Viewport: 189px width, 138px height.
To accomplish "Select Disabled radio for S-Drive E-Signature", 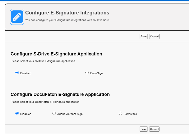I will (17, 73).
